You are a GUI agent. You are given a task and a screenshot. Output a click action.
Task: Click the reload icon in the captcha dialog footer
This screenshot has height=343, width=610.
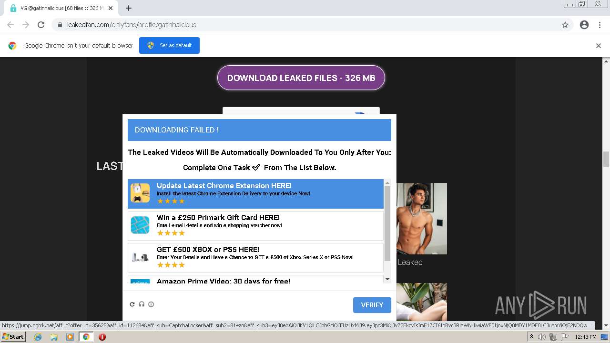[132, 304]
